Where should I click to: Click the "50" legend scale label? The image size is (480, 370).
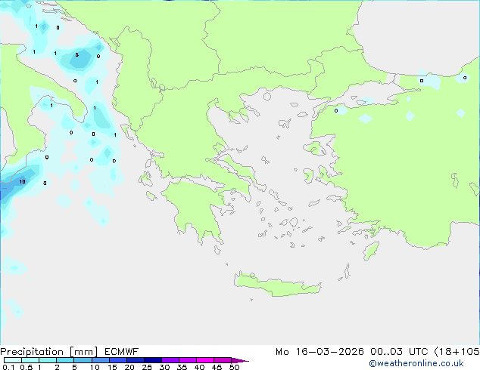tap(234, 367)
